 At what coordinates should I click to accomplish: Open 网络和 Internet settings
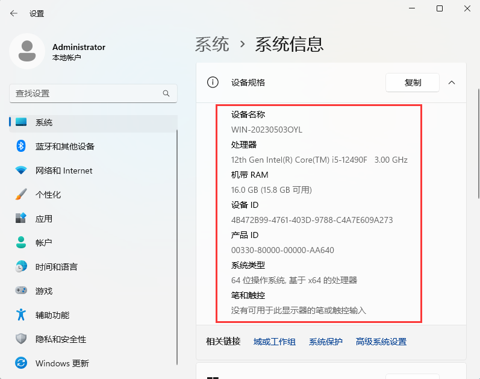click(x=93, y=171)
